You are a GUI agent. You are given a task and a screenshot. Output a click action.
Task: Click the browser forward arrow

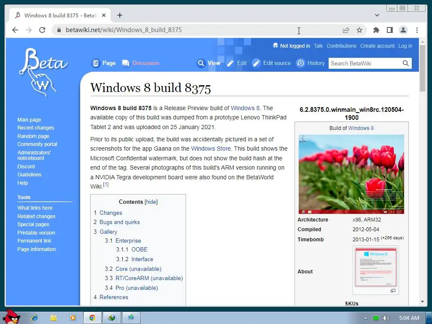(29, 30)
